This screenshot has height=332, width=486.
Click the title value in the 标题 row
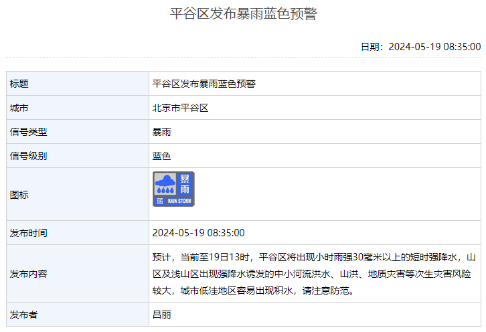click(204, 84)
